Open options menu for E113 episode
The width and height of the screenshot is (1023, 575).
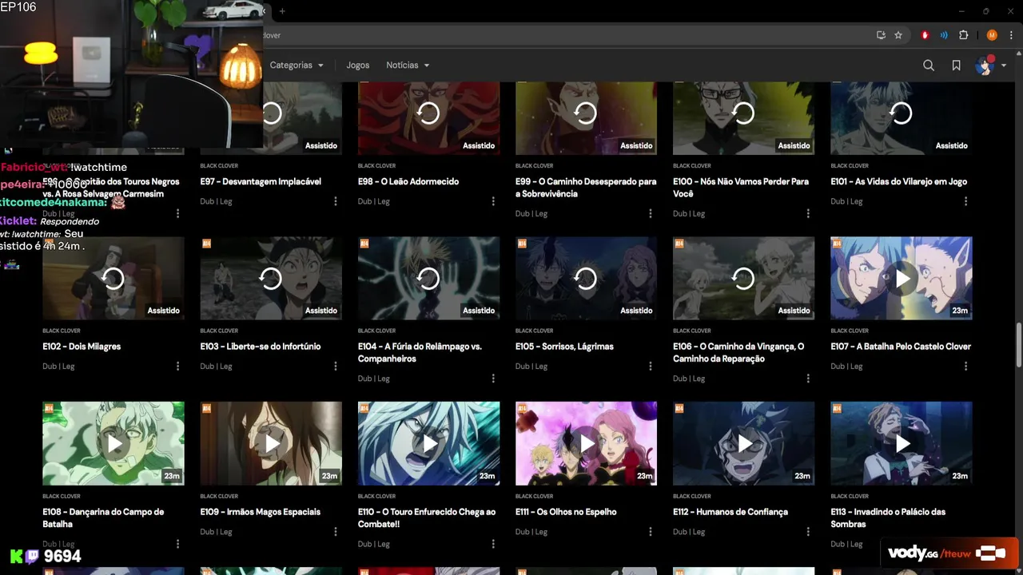point(965,544)
